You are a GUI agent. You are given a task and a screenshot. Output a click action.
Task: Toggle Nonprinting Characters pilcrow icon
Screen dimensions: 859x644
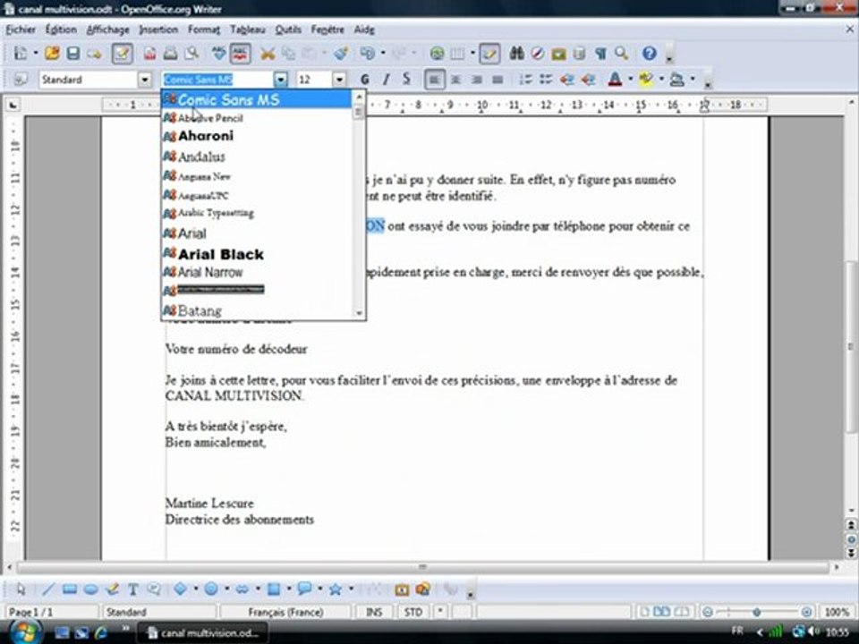coord(600,53)
